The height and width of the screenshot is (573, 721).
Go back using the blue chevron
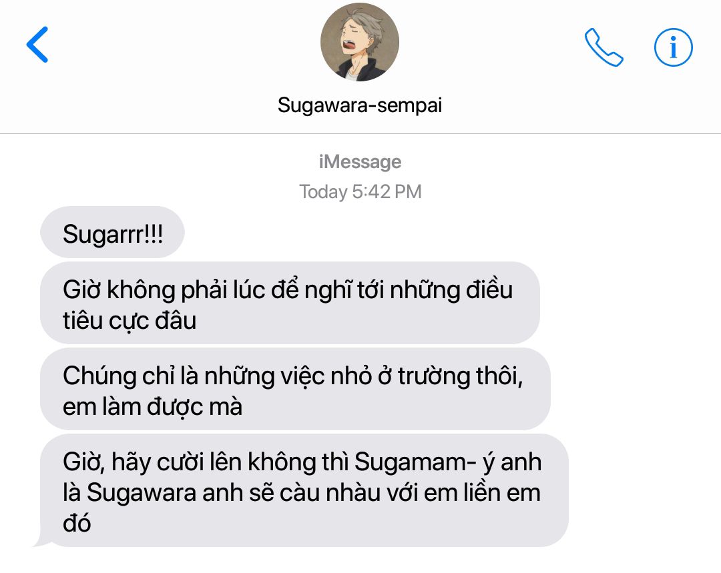pyautogui.click(x=37, y=44)
